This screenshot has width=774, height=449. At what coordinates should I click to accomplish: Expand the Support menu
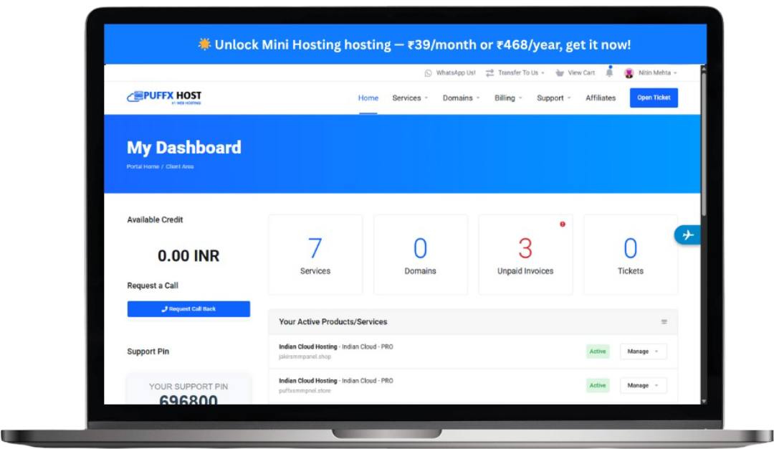[x=553, y=98]
